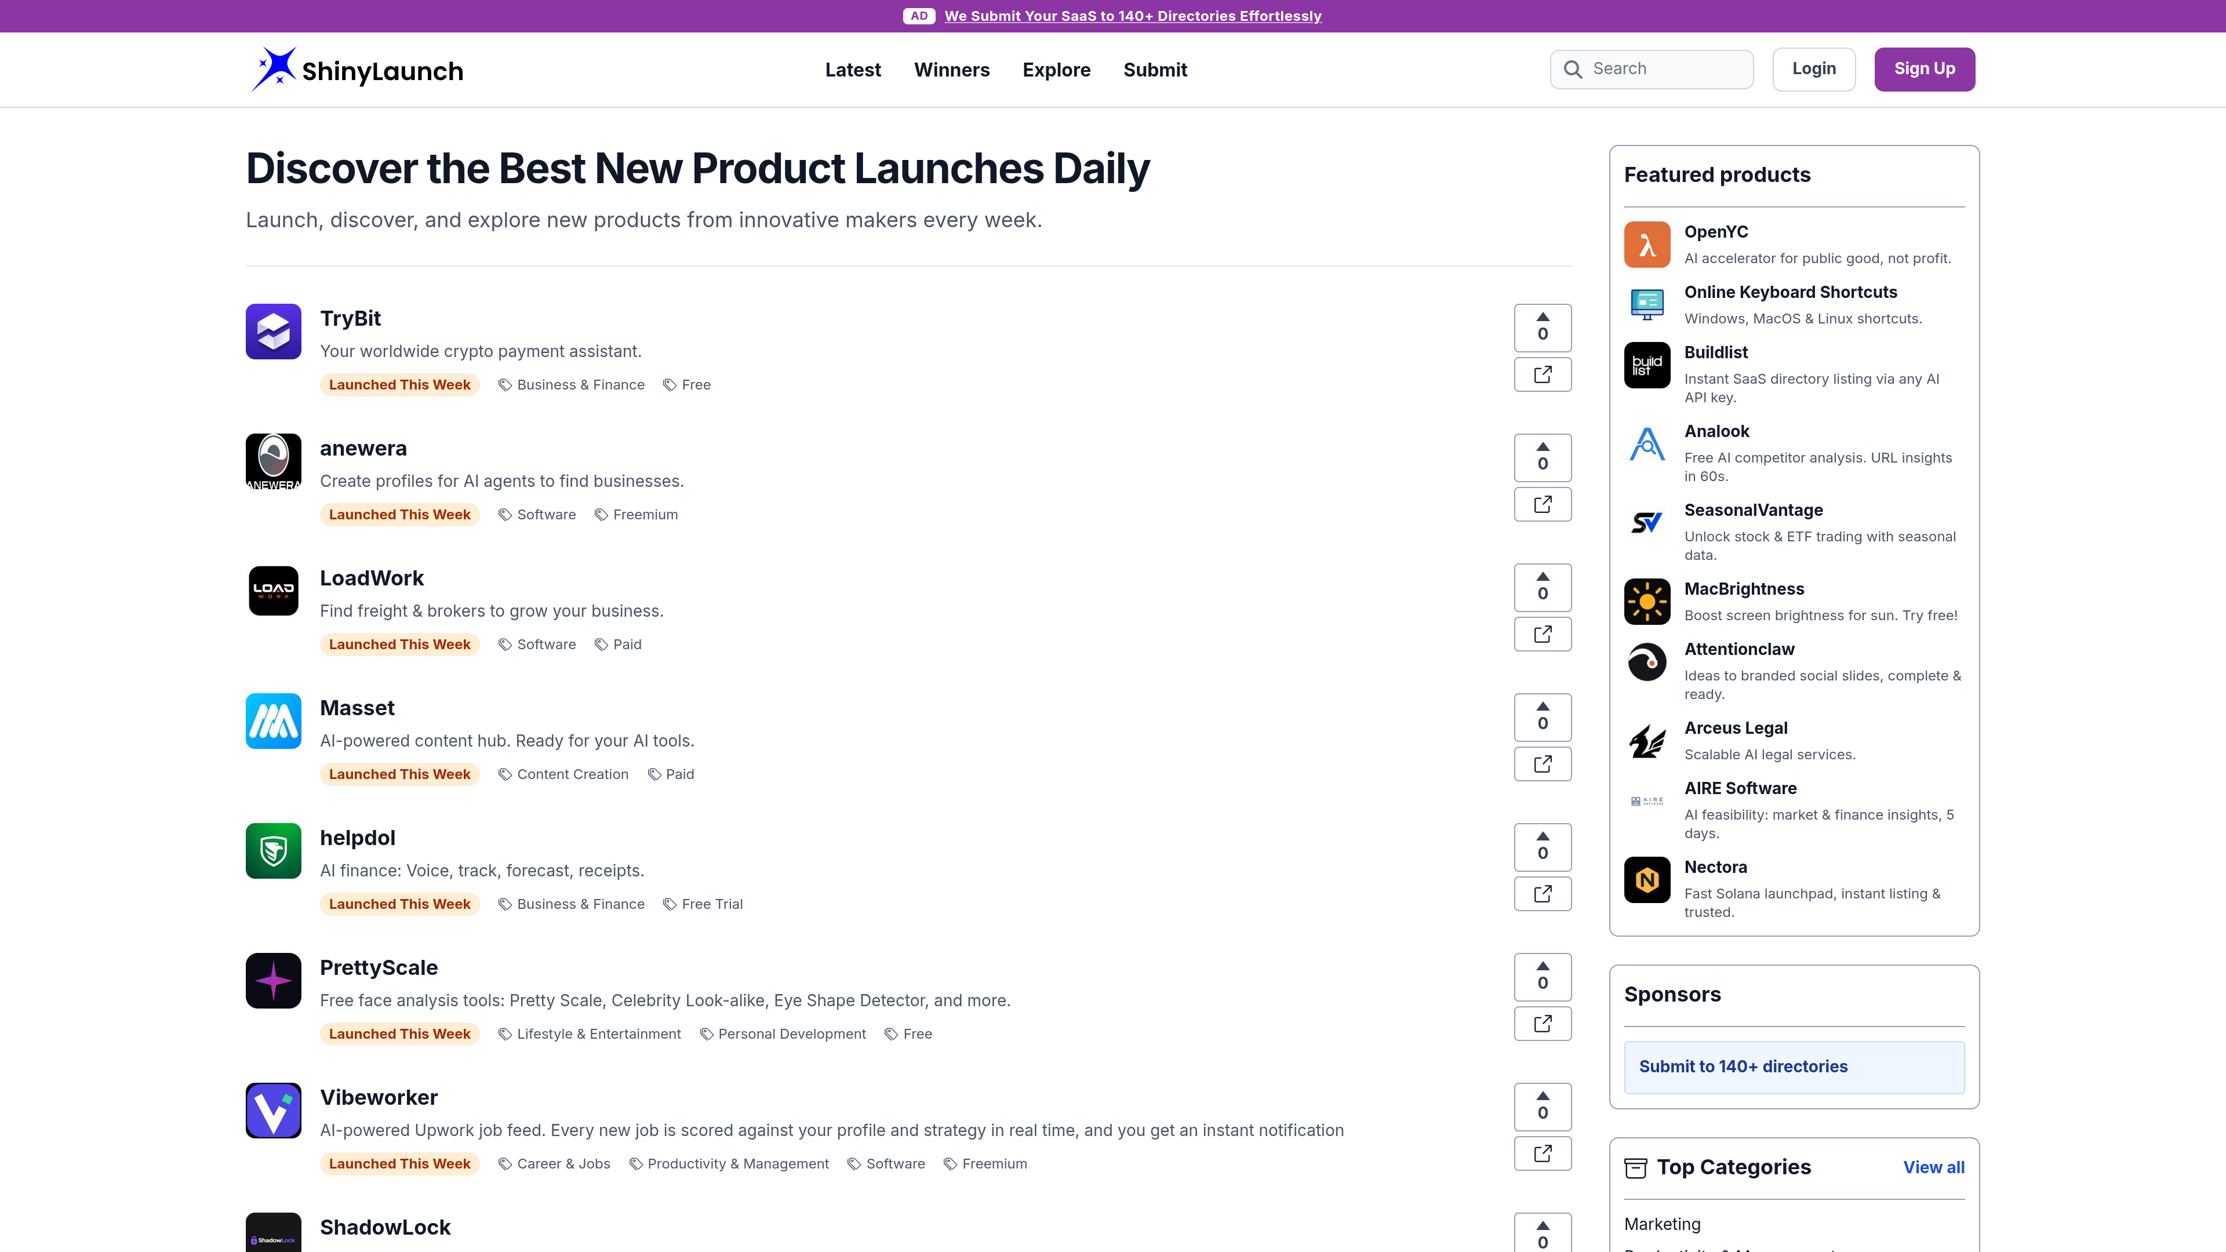Upvote LoadWork product
Screen dimensions: 2226x1252
coord(1543,587)
